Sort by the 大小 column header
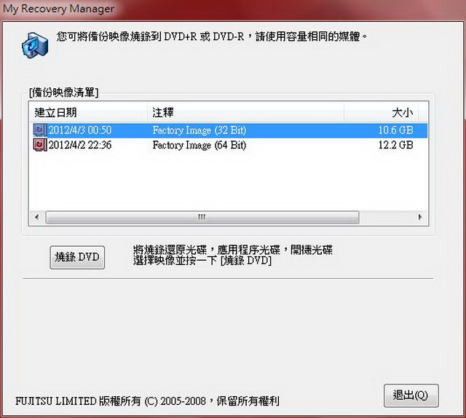466x418 pixels. 382,113
